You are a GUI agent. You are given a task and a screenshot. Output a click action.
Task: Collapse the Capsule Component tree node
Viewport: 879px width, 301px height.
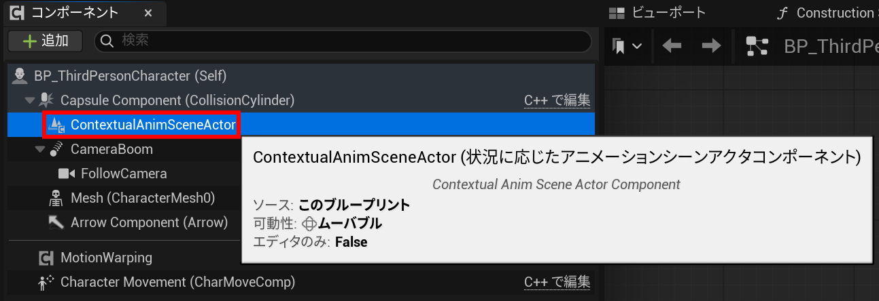pyautogui.click(x=29, y=100)
